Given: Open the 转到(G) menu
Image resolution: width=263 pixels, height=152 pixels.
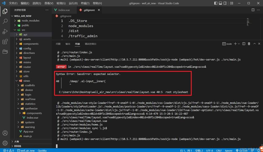Looking at the screenshot, I should coord(61,3).
